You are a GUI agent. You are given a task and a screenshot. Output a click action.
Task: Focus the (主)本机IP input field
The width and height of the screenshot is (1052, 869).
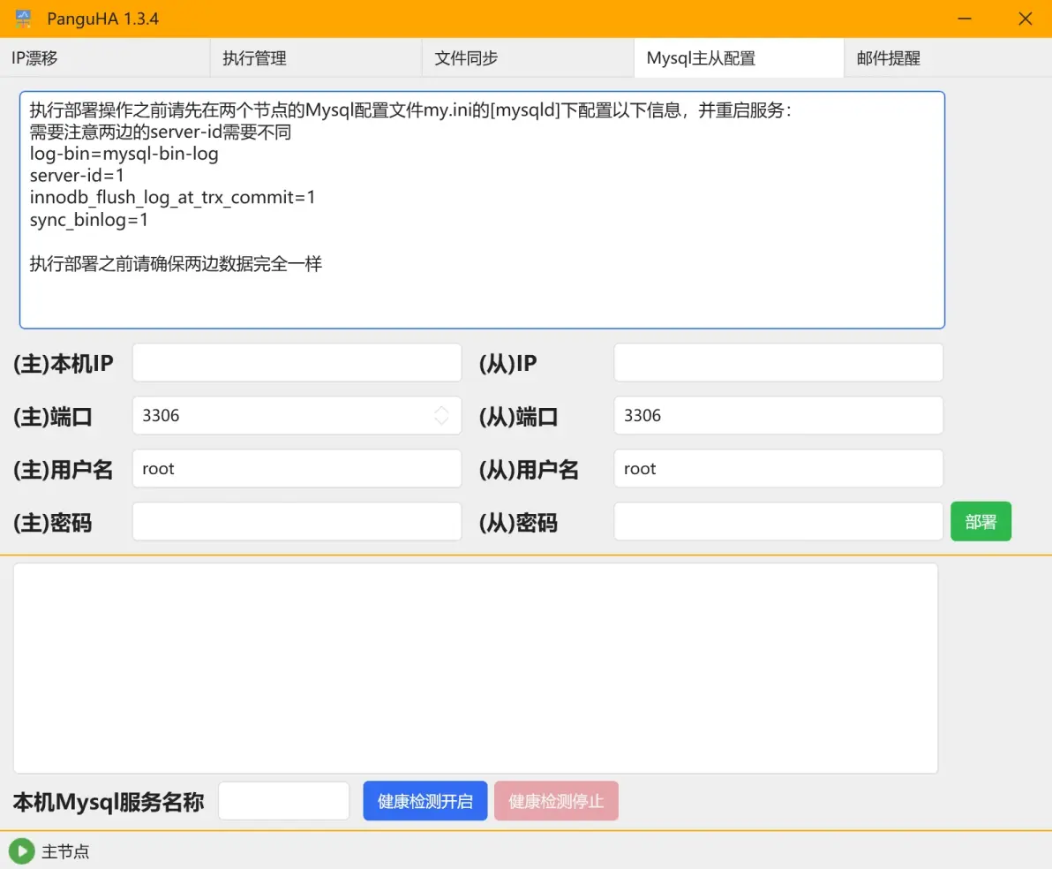[297, 363]
